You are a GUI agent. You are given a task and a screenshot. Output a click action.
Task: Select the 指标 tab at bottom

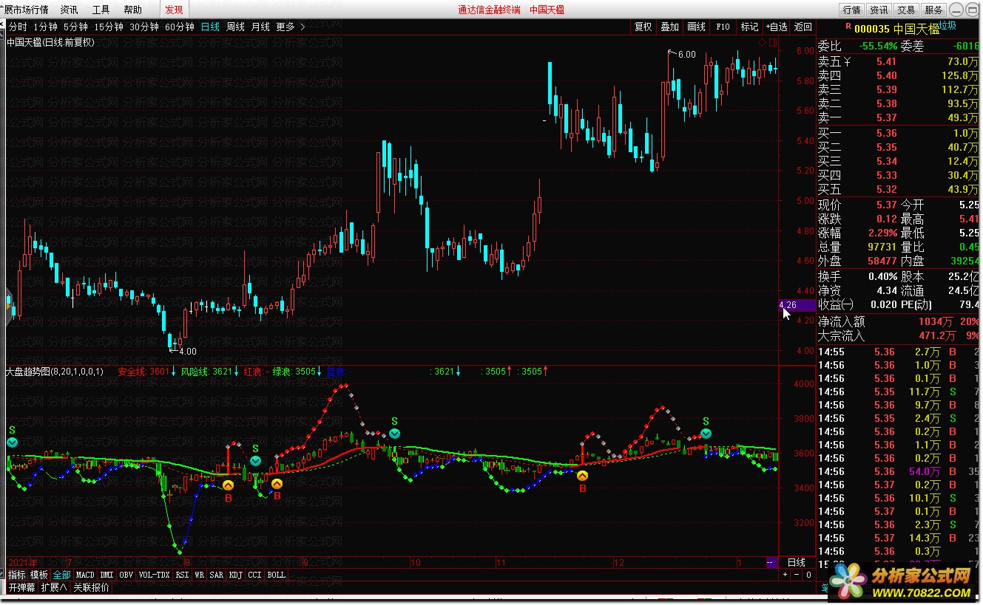[17, 575]
